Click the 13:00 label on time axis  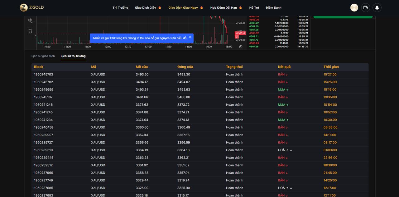[148, 47]
